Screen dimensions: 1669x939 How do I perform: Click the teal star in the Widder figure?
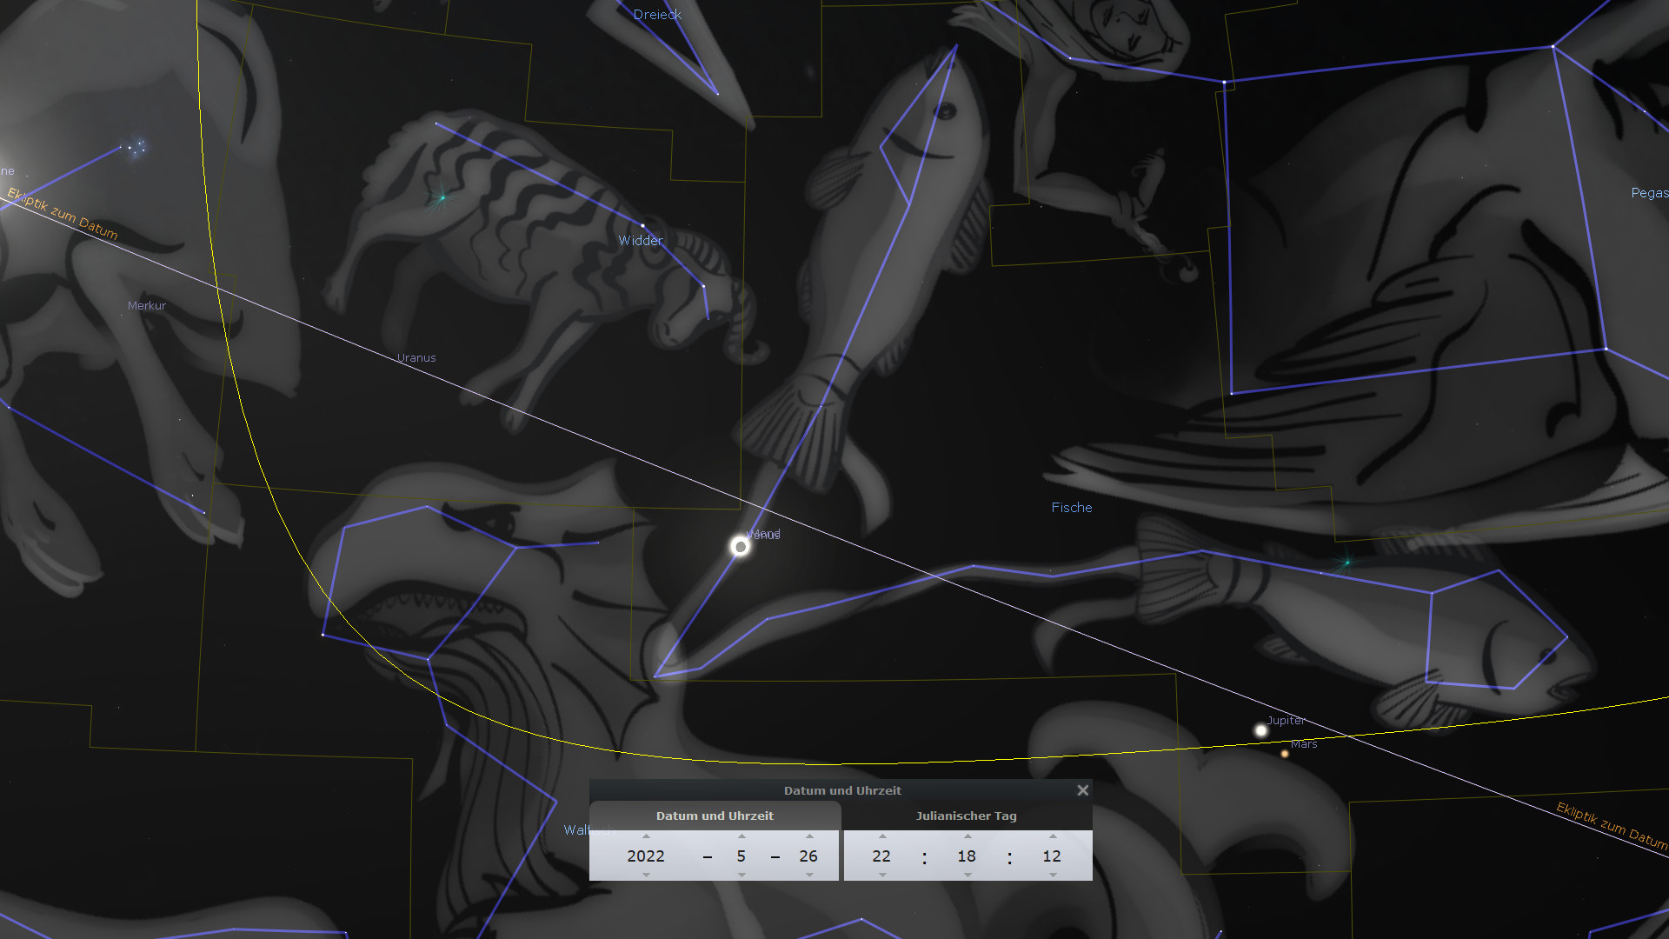tap(442, 197)
